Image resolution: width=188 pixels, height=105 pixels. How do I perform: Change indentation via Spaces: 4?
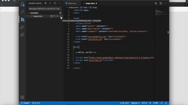(x=135, y=103)
